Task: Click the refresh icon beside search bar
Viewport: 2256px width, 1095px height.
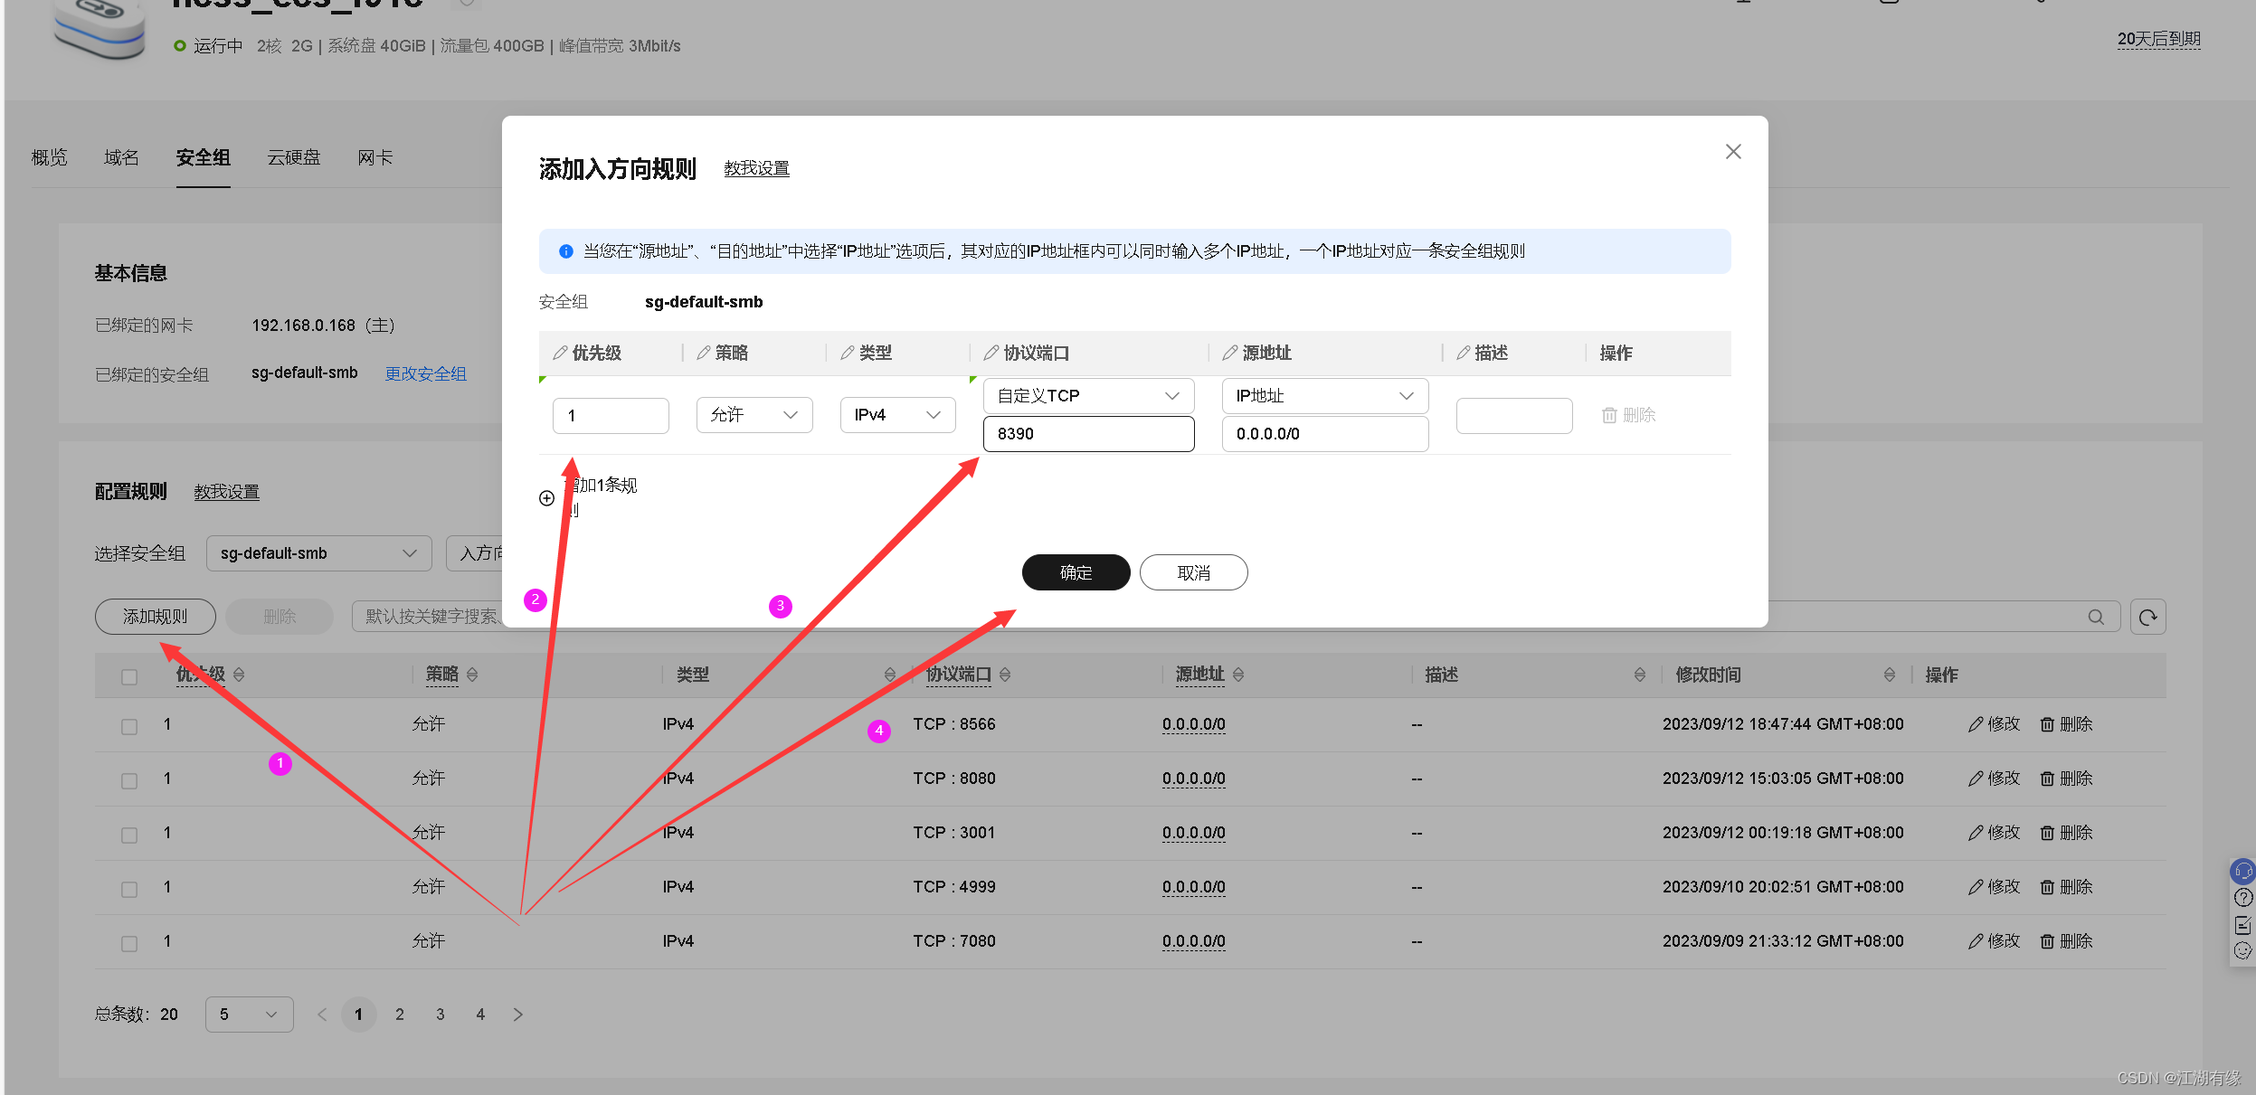Action: coord(2147,617)
